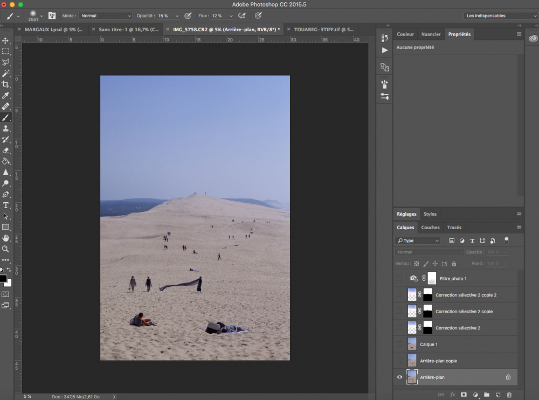This screenshot has width=539, height=400.
Task: Delete layer using trash icon
Action: click(509, 395)
